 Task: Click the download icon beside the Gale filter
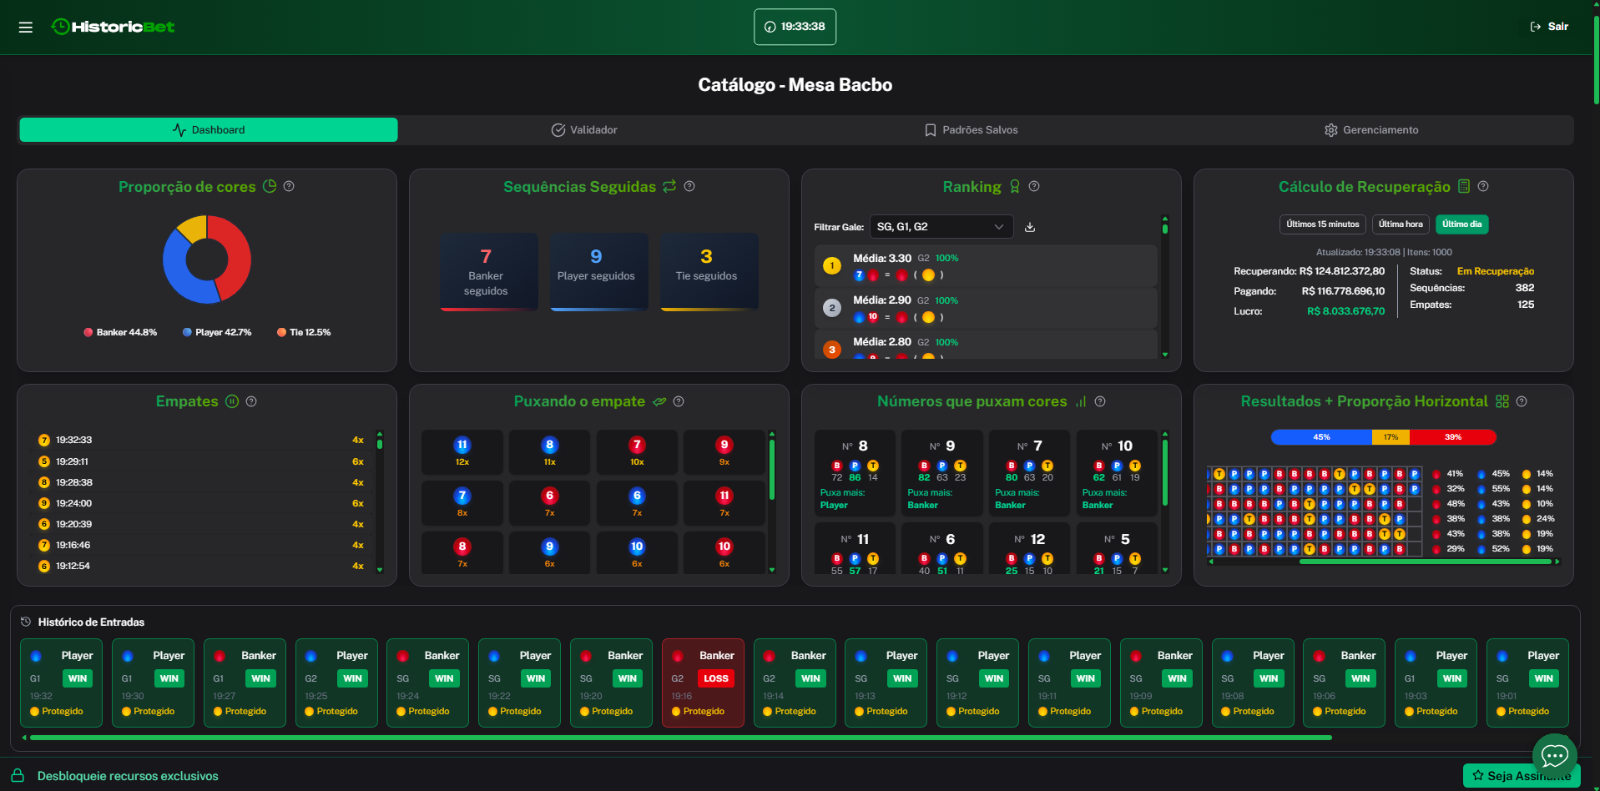1030,227
